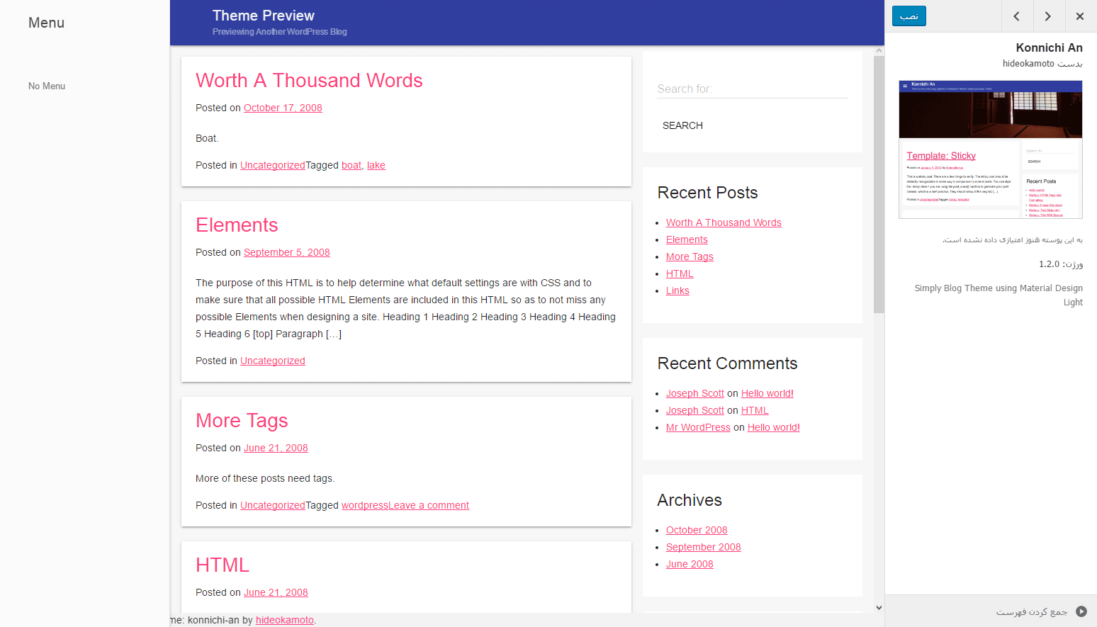Go to the next theme arrow
This screenshot has height=627, width=1097.
[x=1048, y=16]
